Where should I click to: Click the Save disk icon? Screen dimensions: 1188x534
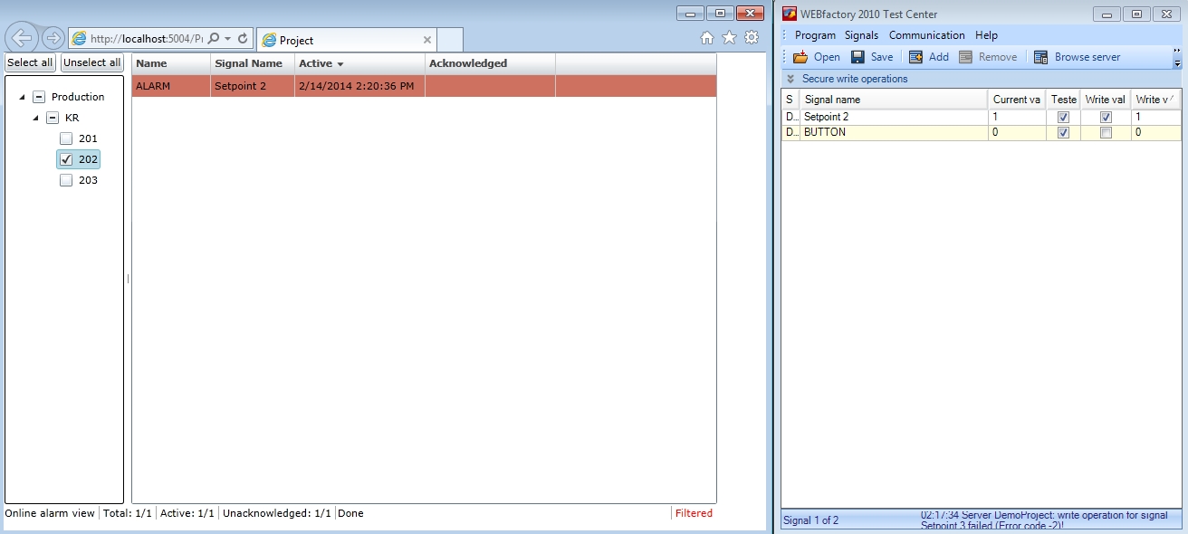[x=857, y=57]
